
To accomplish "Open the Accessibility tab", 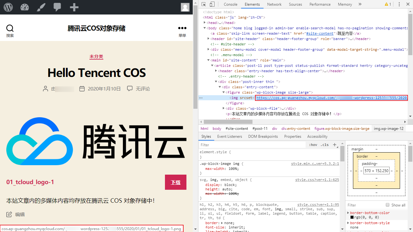I will coord(317,136).
